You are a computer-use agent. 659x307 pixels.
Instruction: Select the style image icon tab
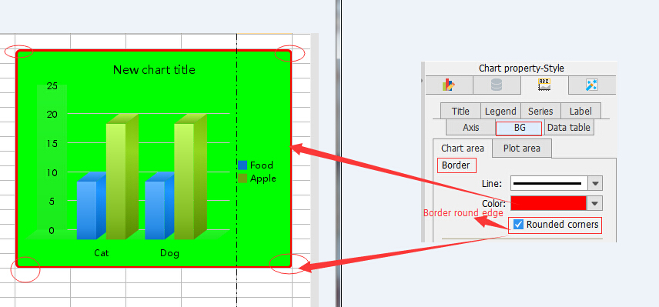click(544, 85)
